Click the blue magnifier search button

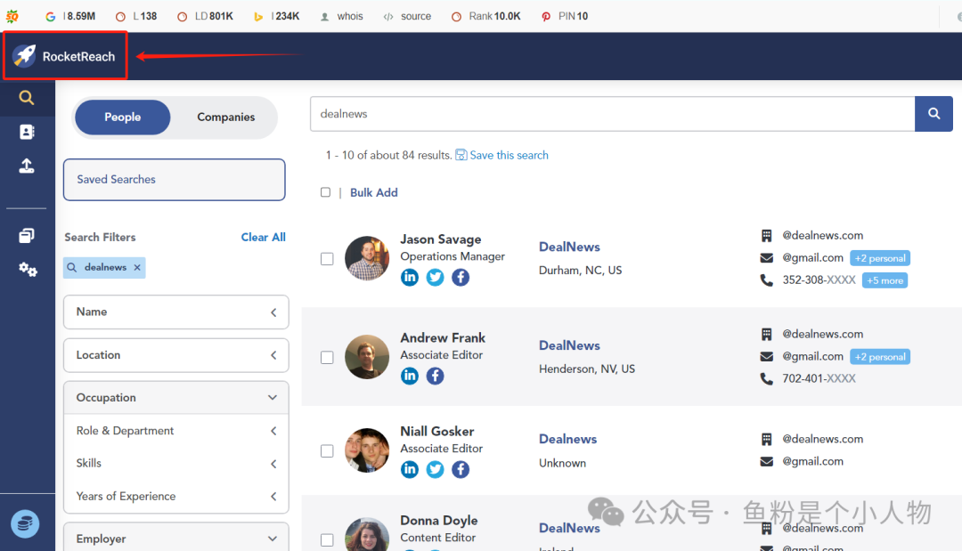click(x=933, y=114)
